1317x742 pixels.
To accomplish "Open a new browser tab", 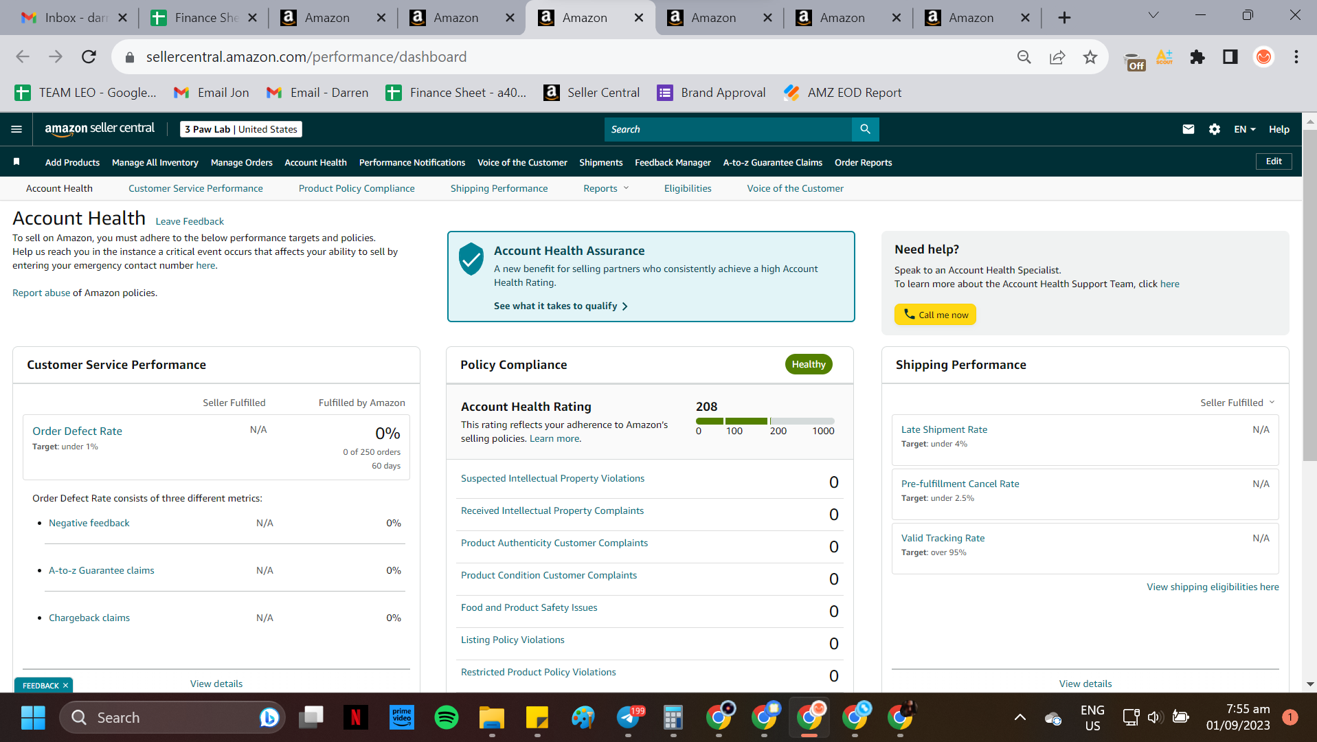I will click(1064, 18).
